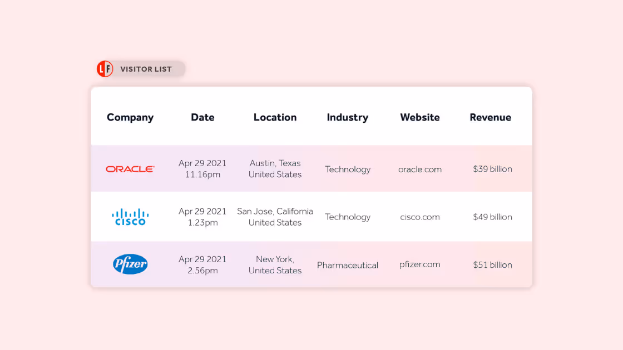The width and height of the screenshot is (623, 350).
Task: Click the Cisco company logo
Action: pos(130,217)
